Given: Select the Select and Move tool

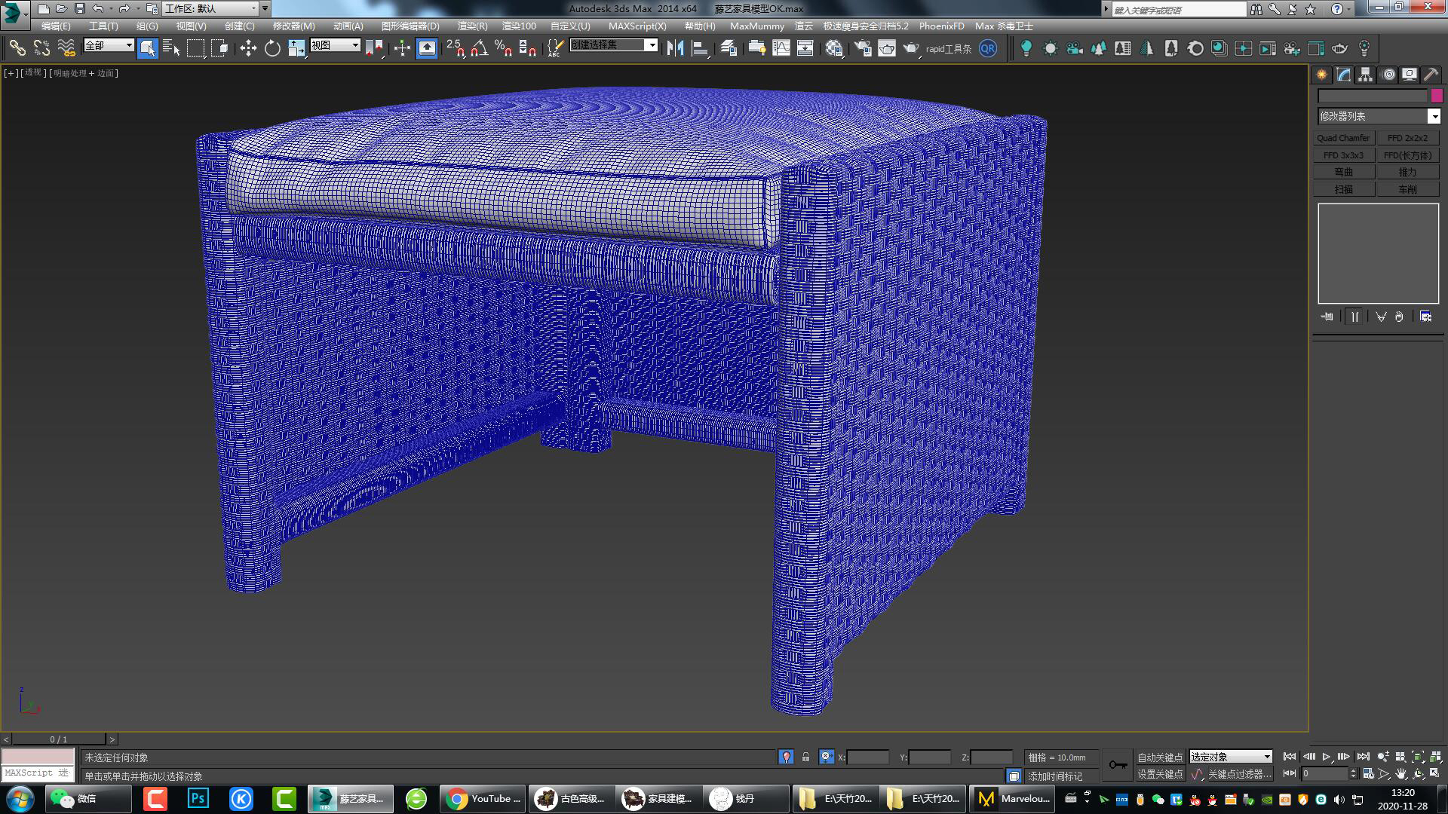Looking at the screenshot, I should (249, 47).
